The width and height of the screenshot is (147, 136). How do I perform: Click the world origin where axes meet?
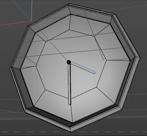pyautogui.click(x=31, y=21)
